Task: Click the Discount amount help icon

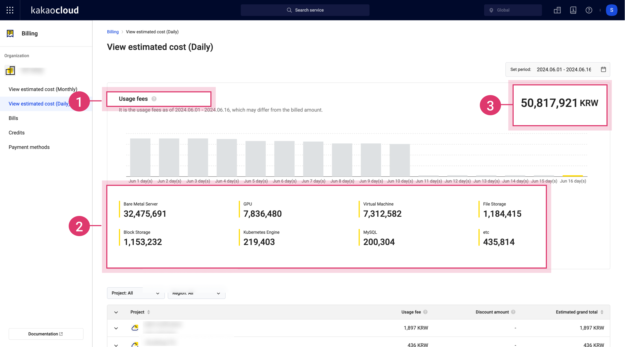Action: (513, 312)
